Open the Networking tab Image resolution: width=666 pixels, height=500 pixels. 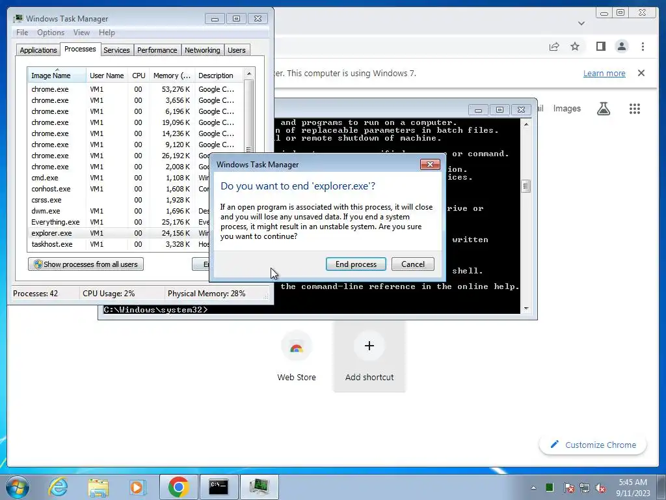click(x=202, y=50)
